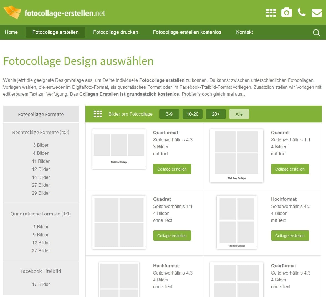
Task: Open the grid icon in header
Action: [271, 13]
